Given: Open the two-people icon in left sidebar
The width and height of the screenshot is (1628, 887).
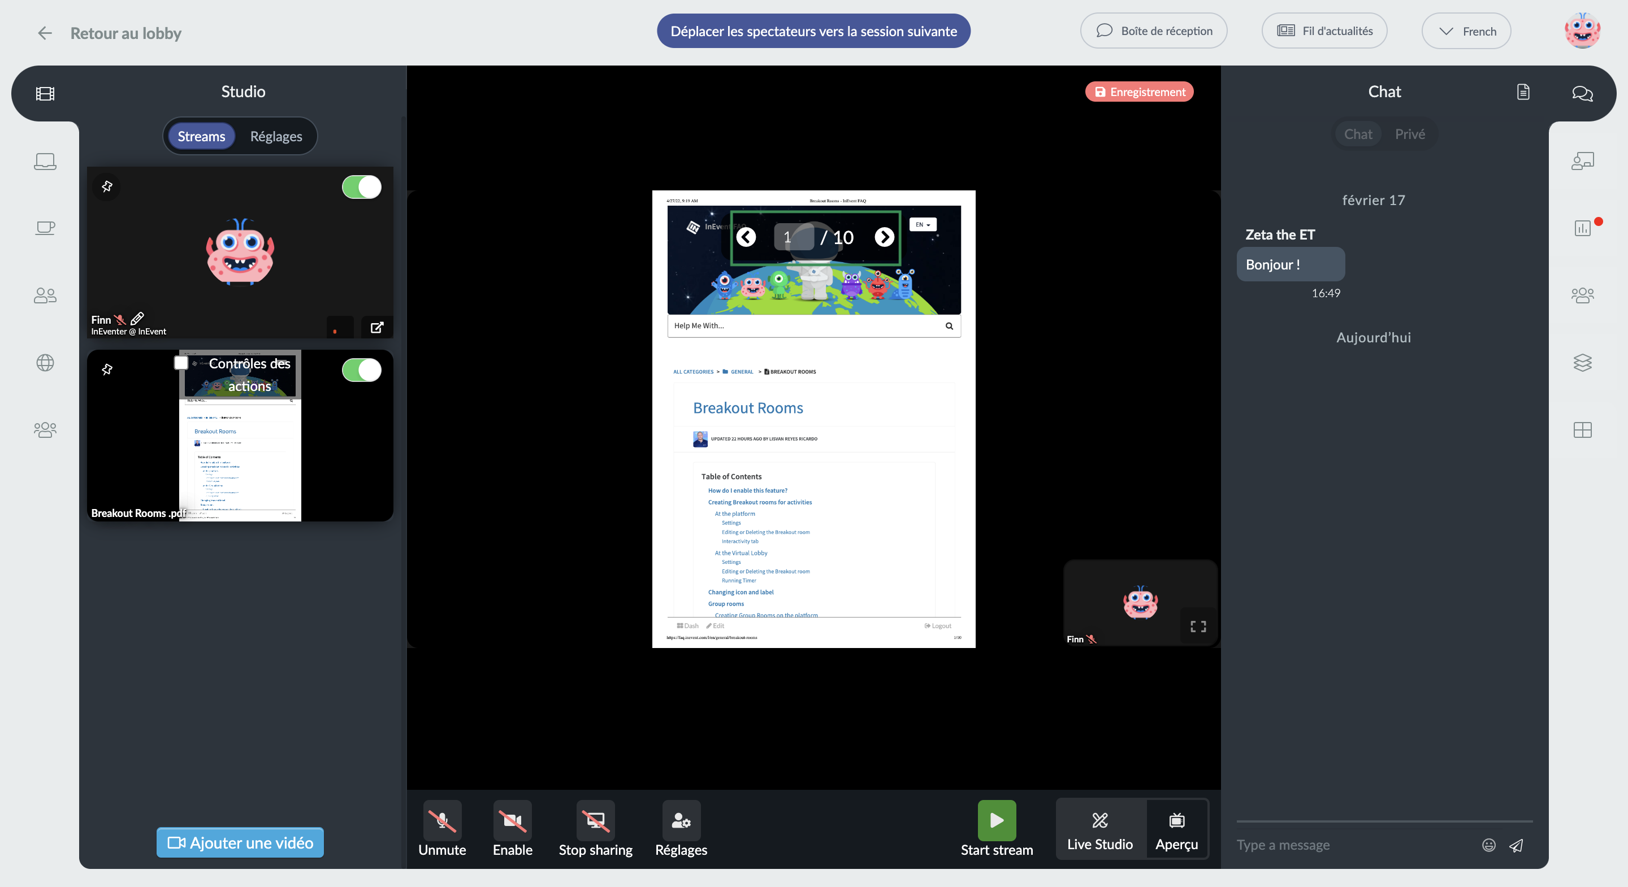Looking at the screenshot, I should 45,295.
